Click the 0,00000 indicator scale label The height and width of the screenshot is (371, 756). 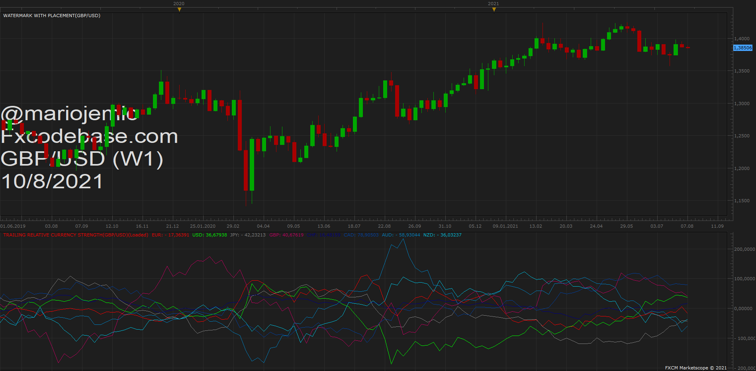coord(743,309)
